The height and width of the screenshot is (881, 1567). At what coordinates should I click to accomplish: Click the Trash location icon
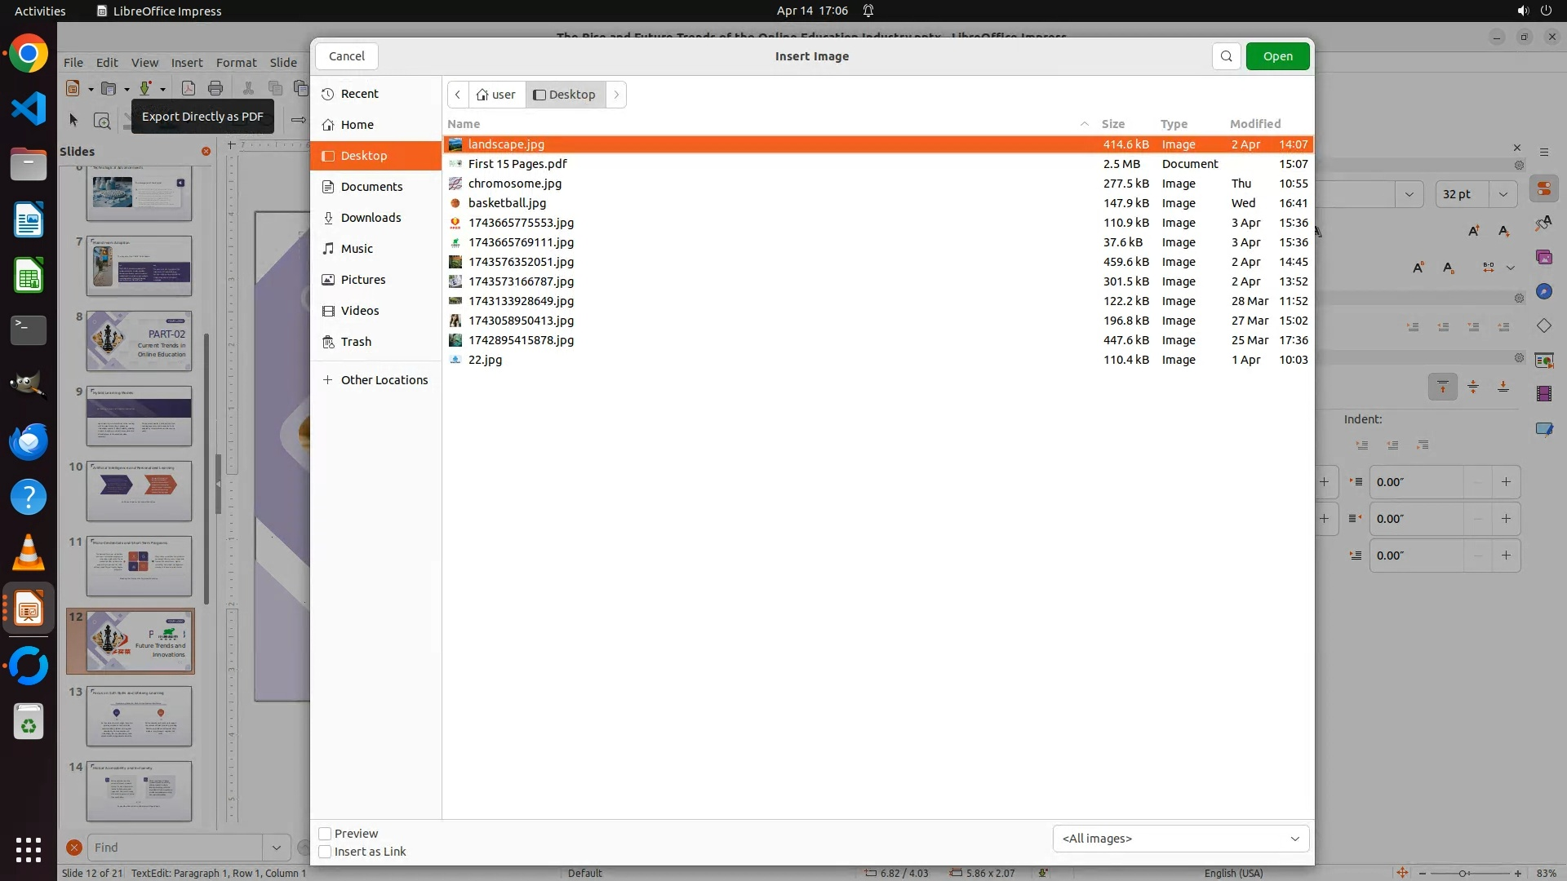tap(328, 342)
